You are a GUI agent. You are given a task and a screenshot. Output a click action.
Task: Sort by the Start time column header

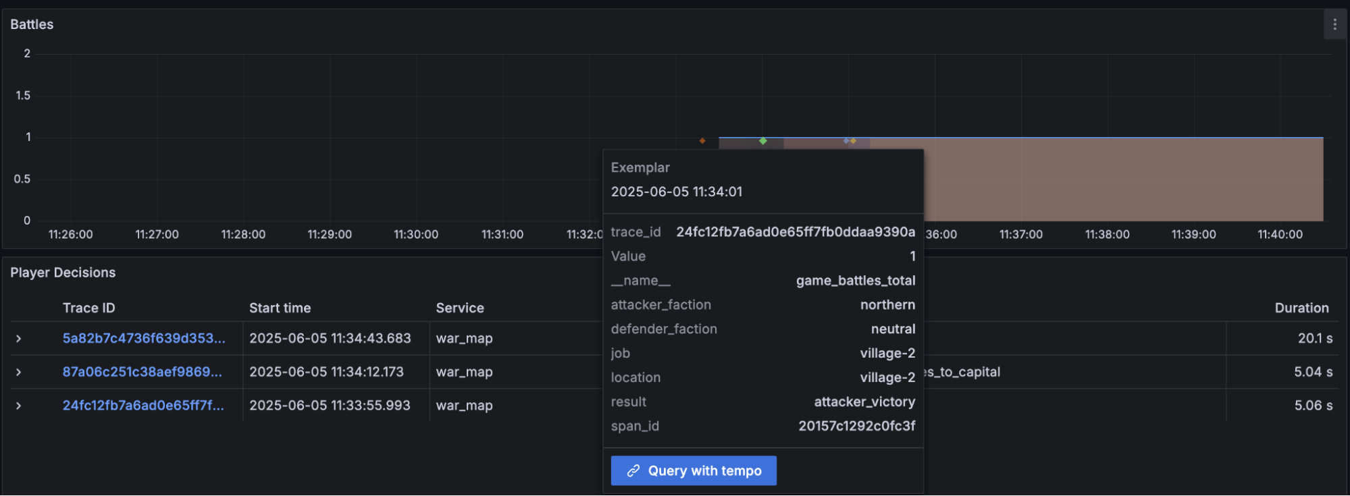click(280, 308)
